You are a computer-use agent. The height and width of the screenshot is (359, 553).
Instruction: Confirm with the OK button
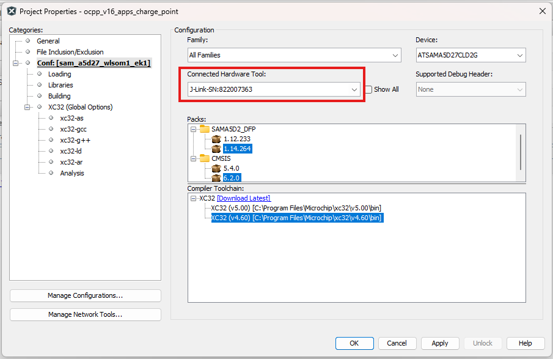[354, 343]
